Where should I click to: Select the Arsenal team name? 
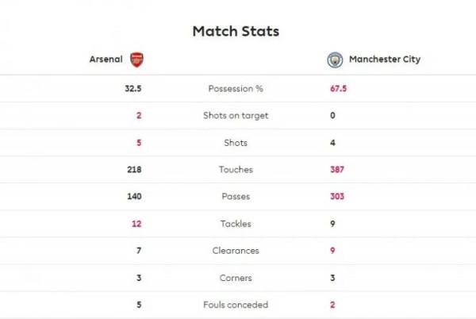coord(107,60)
